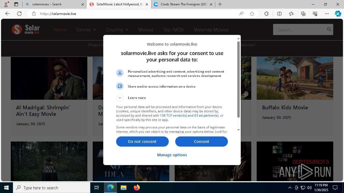Screen dimensions: 344x193
Task: Click the consent dialog scroll up arrow
Action: [x=238, y=38]
